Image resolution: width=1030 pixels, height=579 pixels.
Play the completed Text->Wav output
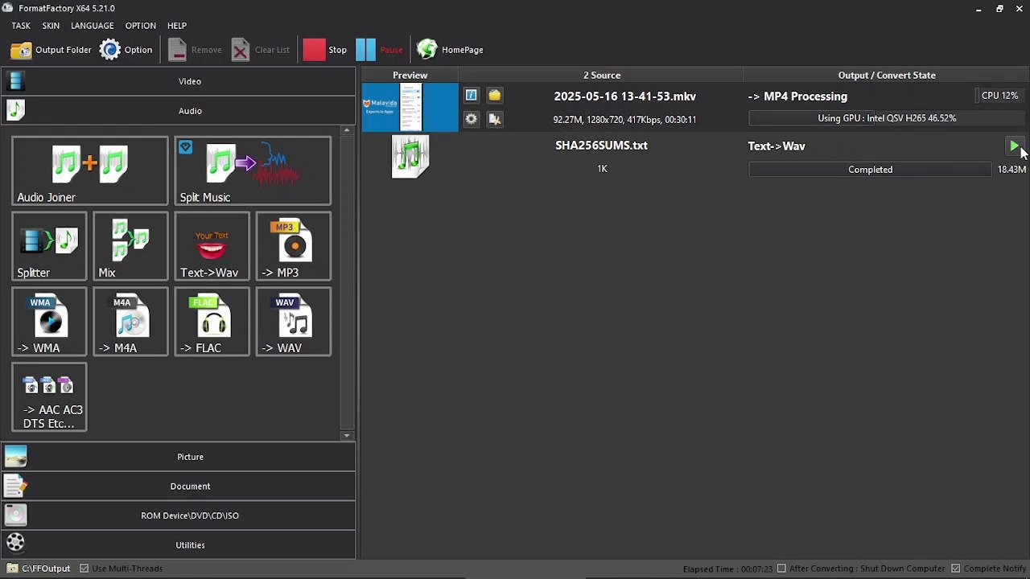click(1014, 146)
